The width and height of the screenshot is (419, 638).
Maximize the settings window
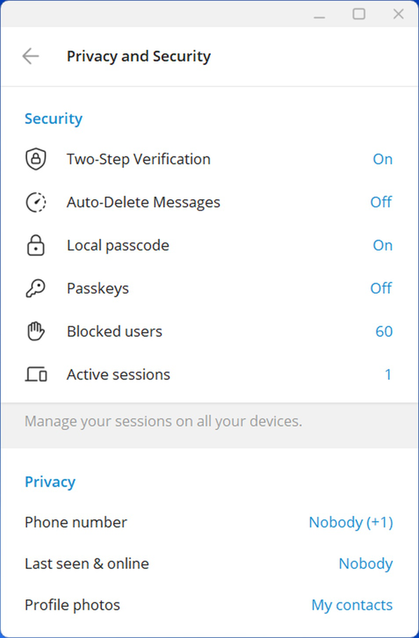(x=359, y=14)
